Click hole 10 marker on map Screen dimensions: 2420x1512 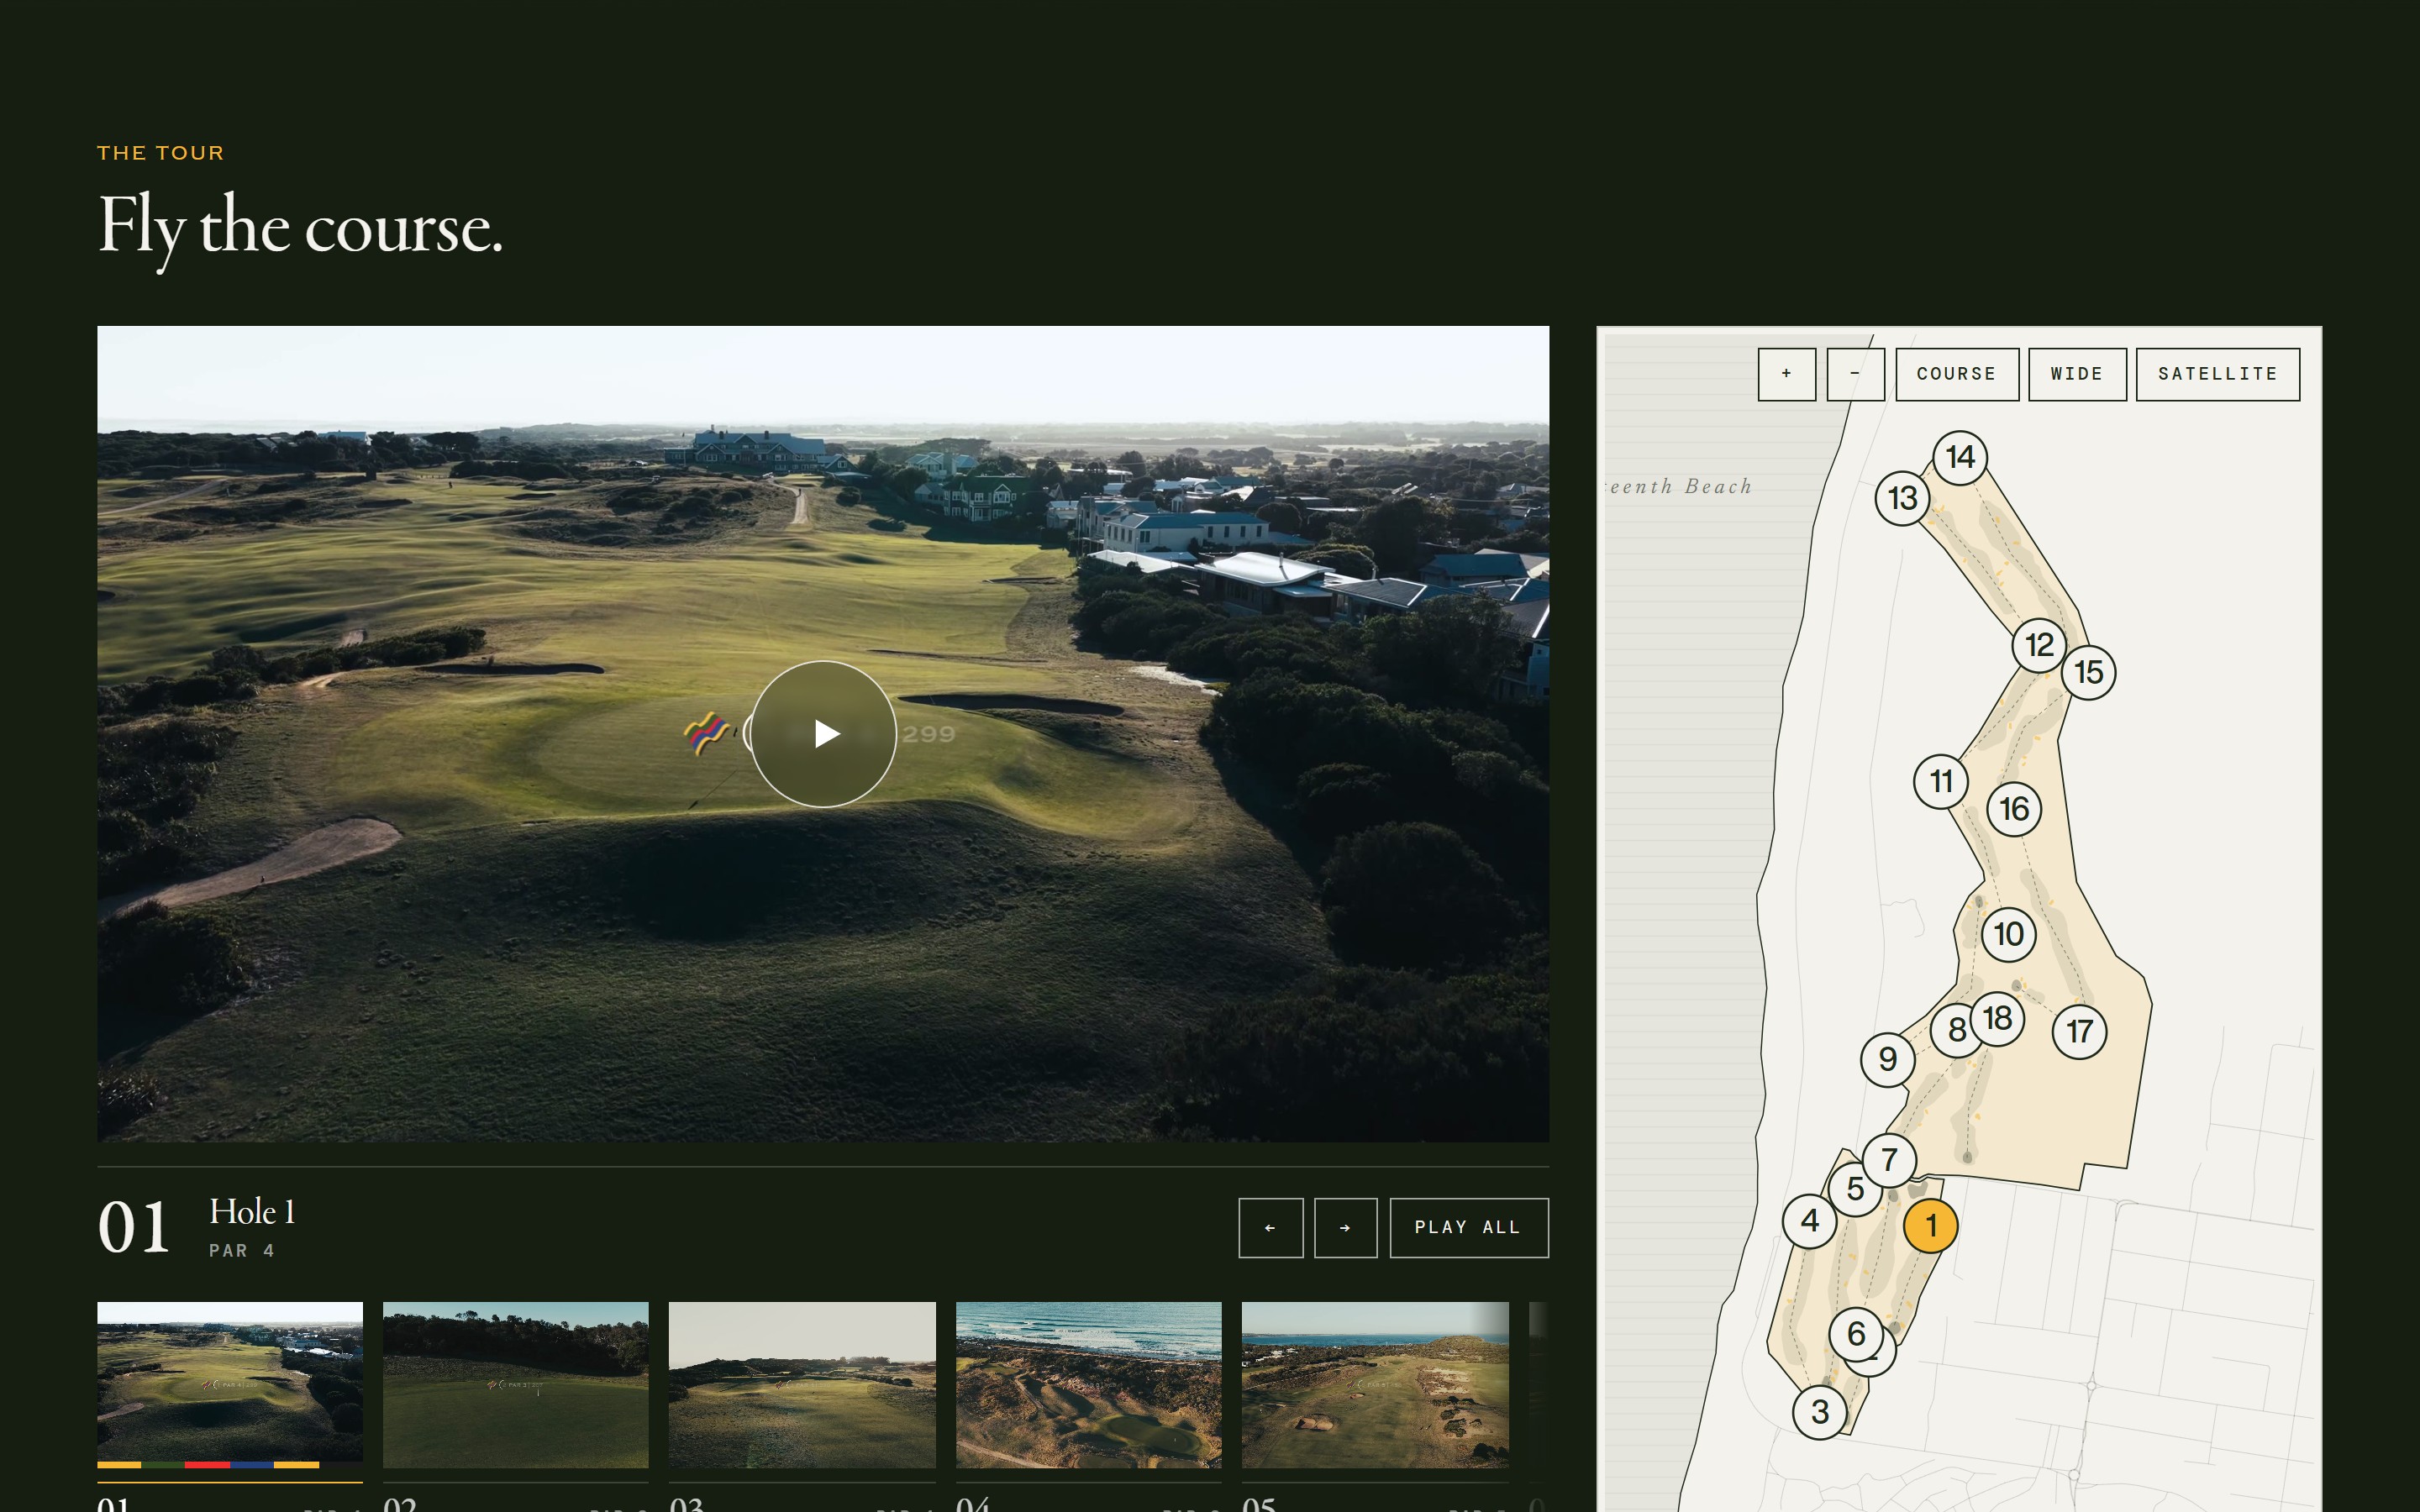(x=2008, y=935)
